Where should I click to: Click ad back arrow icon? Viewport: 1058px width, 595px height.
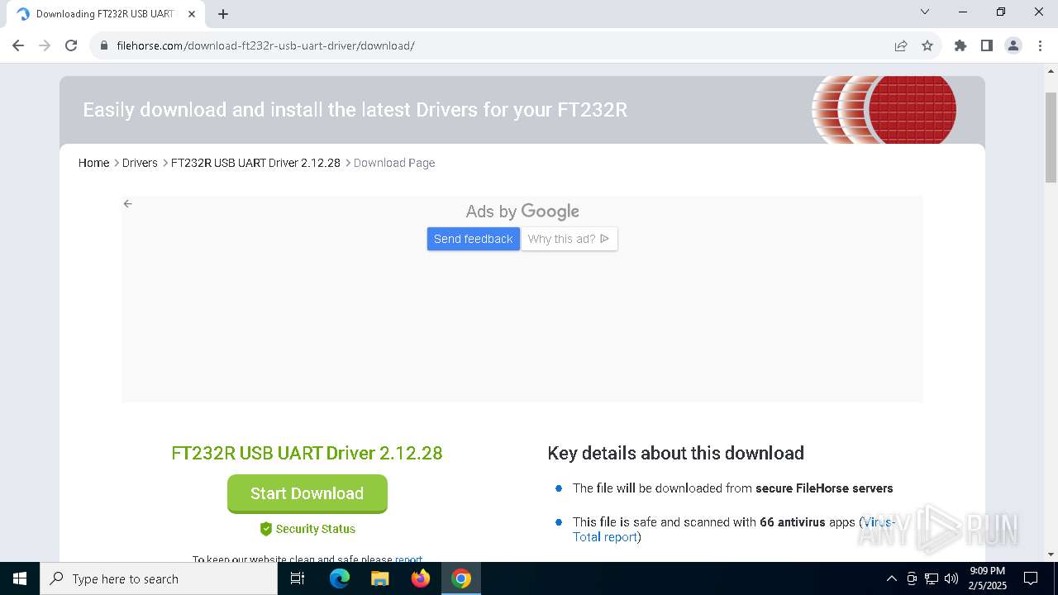coord(127,203)
